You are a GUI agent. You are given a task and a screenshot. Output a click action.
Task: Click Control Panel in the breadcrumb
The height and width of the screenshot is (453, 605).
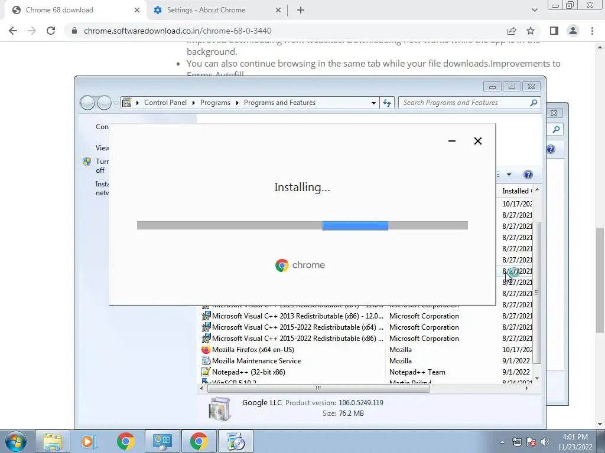165,103
